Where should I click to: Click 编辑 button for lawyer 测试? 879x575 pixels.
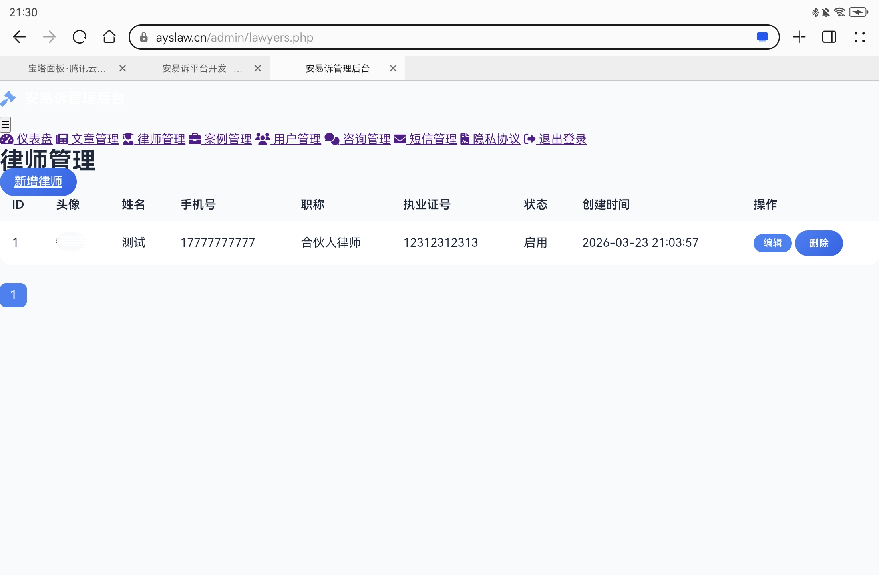tap(772, 243)
